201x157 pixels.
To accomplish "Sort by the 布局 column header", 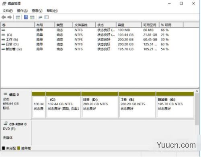I will click(45, 25).
